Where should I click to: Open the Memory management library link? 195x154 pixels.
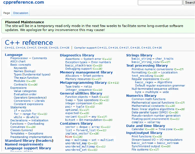coord(86,72)
